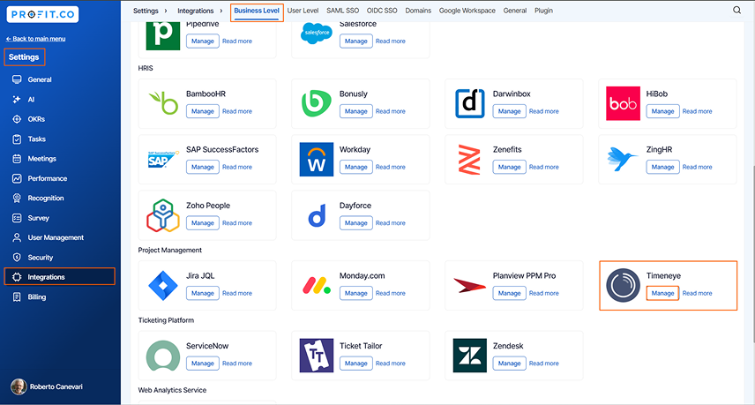Open Read more for Dayforce
This screenshot has height=405, width=755.
(x=391, y=223)
